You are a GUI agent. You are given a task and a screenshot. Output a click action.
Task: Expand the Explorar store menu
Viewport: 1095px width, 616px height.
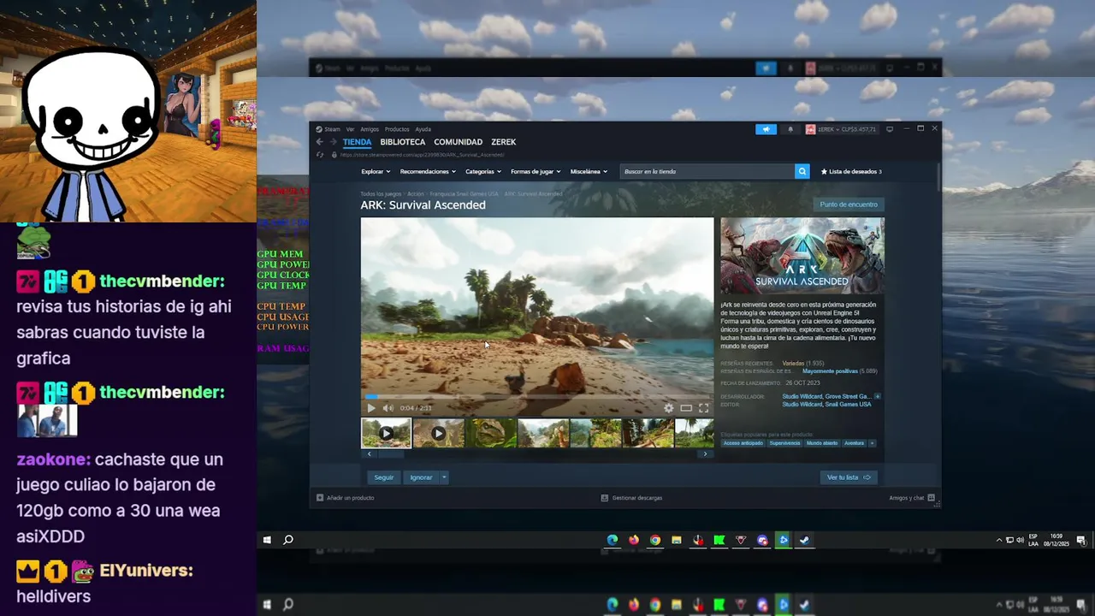pos(376,171)
